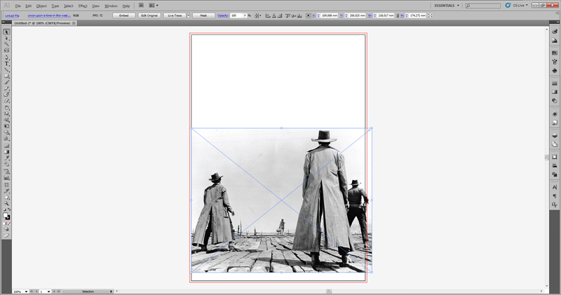561x295 pixels.
Task: Click the Fill and Stroke color swatch
Action: click(x=6, y=217)
